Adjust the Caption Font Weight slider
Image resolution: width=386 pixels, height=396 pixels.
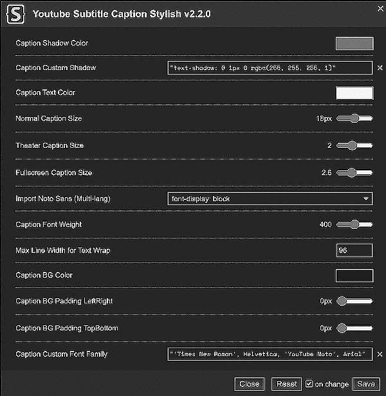click(x=354, y=224)
